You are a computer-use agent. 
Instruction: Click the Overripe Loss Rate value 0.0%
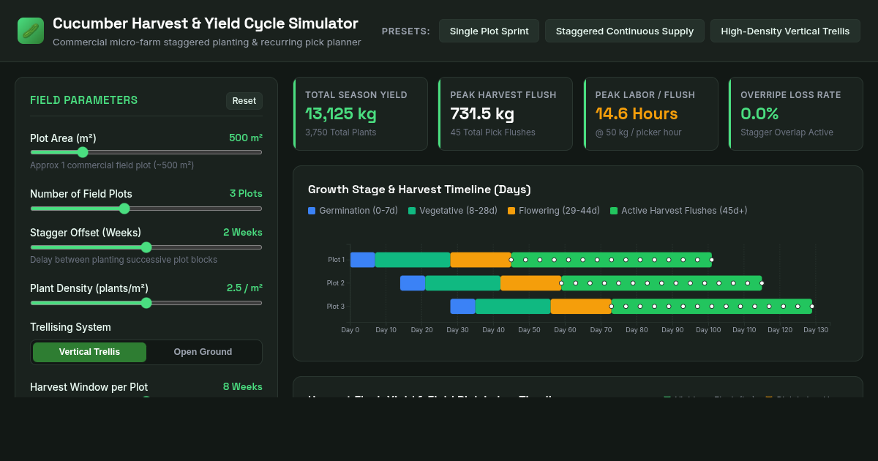[x=759, y=114]
